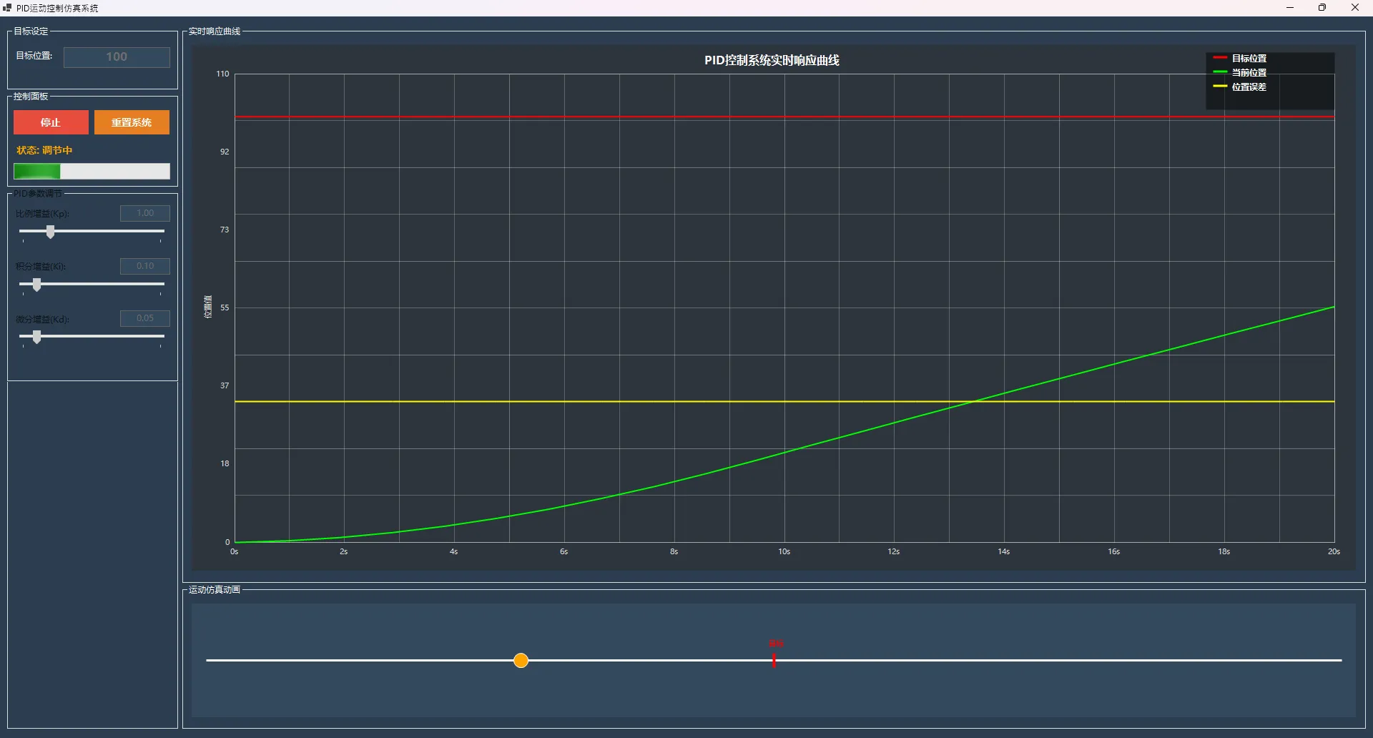Click the Kd derivative gain slider handle
Viewport: 1373px width, 738px height.
(36, 337)
